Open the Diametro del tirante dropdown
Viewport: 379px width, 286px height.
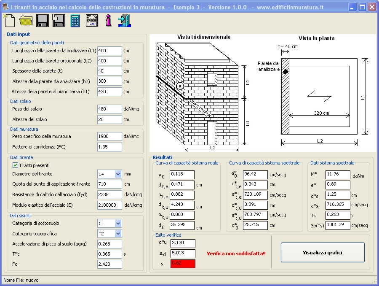118,174
